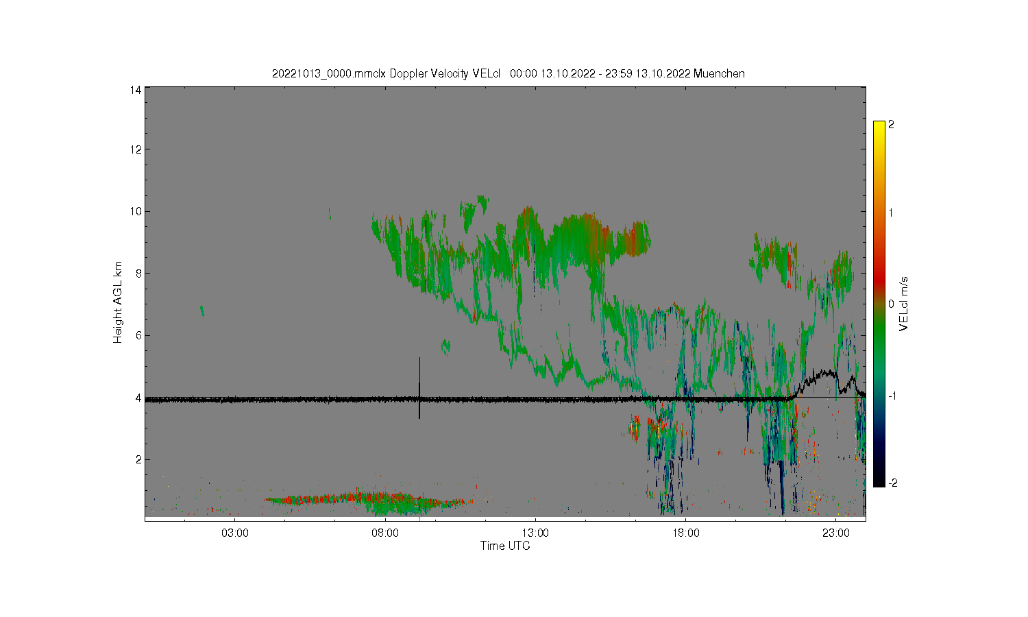Click the plot title mentioning Doppler Velocity VELcl
Viewport: 1028px width, 617px height.
(508, 73)
